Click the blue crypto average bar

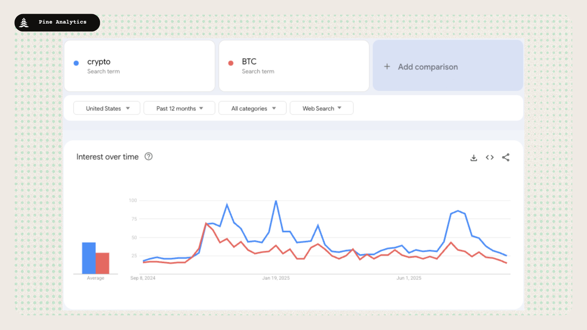(89, 258)
